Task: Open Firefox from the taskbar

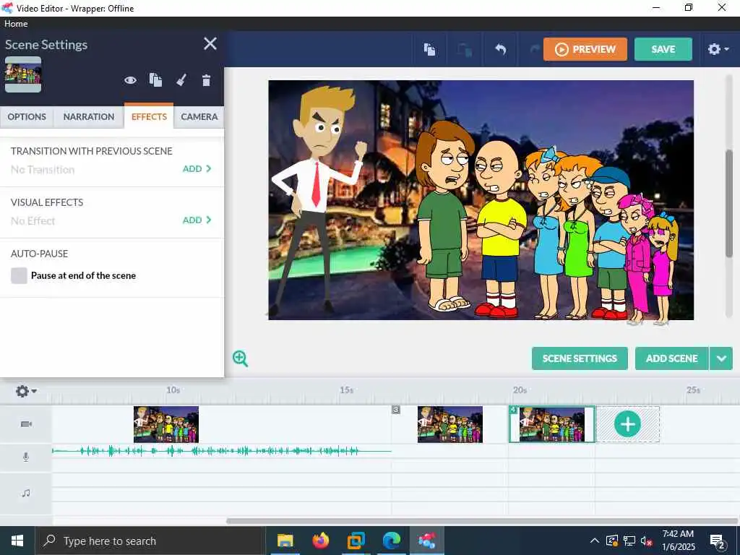Action: 320,541
